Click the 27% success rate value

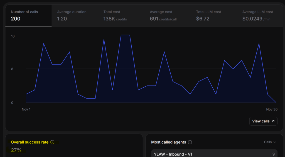16,150
